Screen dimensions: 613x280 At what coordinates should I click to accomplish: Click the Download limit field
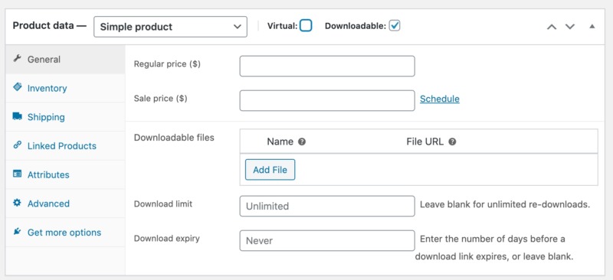click(x=327, y=207)
